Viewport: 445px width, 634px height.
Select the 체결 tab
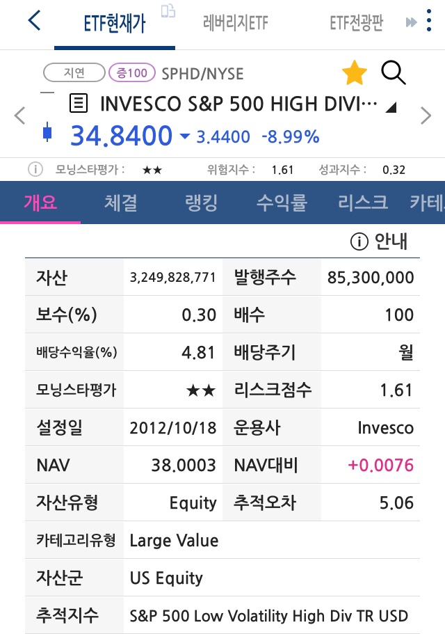[x=121, y=202]
